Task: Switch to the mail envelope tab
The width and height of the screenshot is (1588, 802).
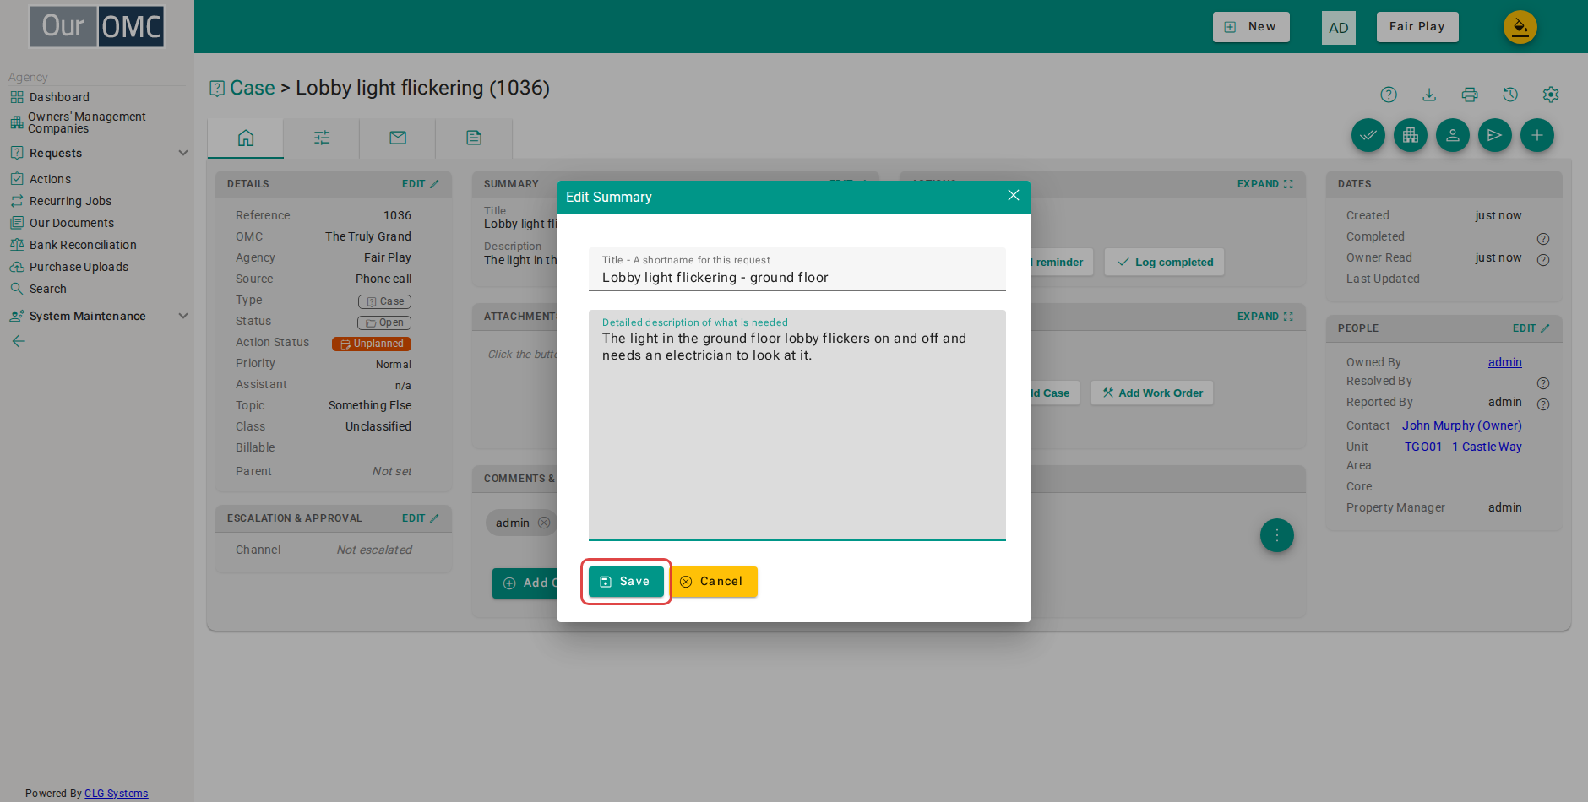Action: pyautogui.click(x=398, y=138)
